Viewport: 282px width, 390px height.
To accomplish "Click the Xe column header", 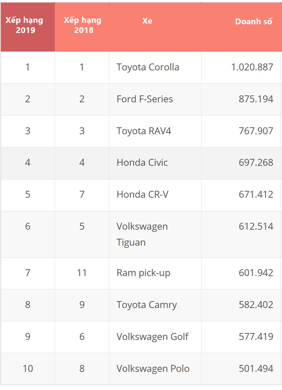I will click(x=147, y=21).
